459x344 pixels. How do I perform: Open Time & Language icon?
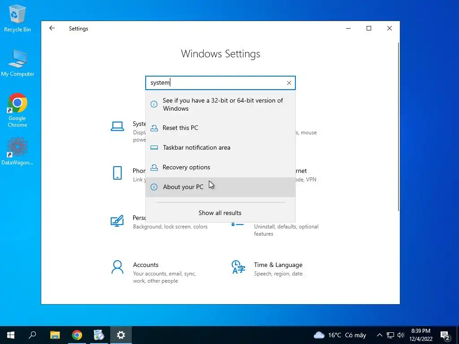click(238, 267)
